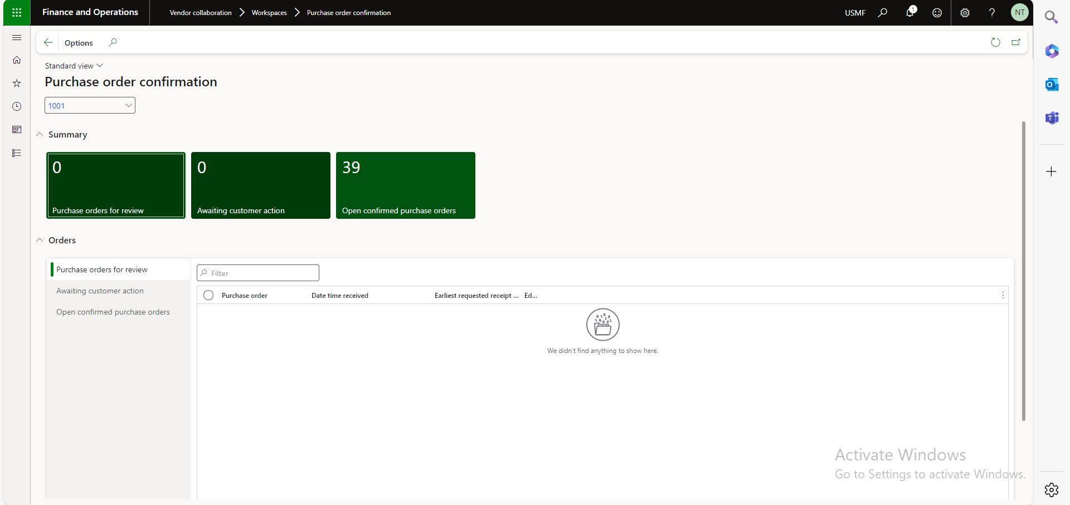Open the Favorites star in sidebar
This screenshot has height=505, width=1070.
[x=17, y=83]
